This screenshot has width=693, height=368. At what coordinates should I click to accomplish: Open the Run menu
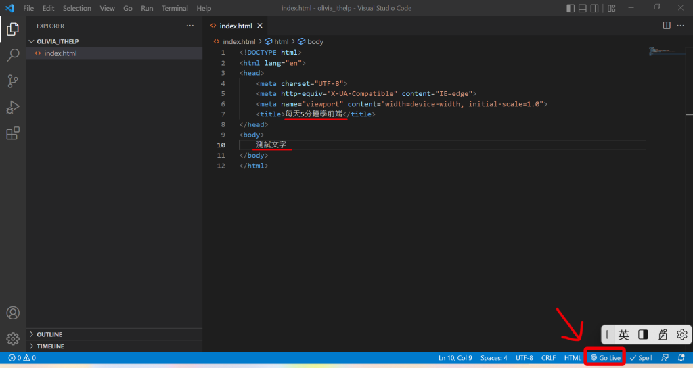click(x=147, y=8)
